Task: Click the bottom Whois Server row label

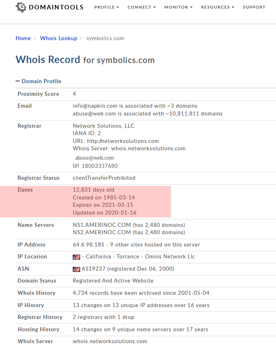Action: 35,341
